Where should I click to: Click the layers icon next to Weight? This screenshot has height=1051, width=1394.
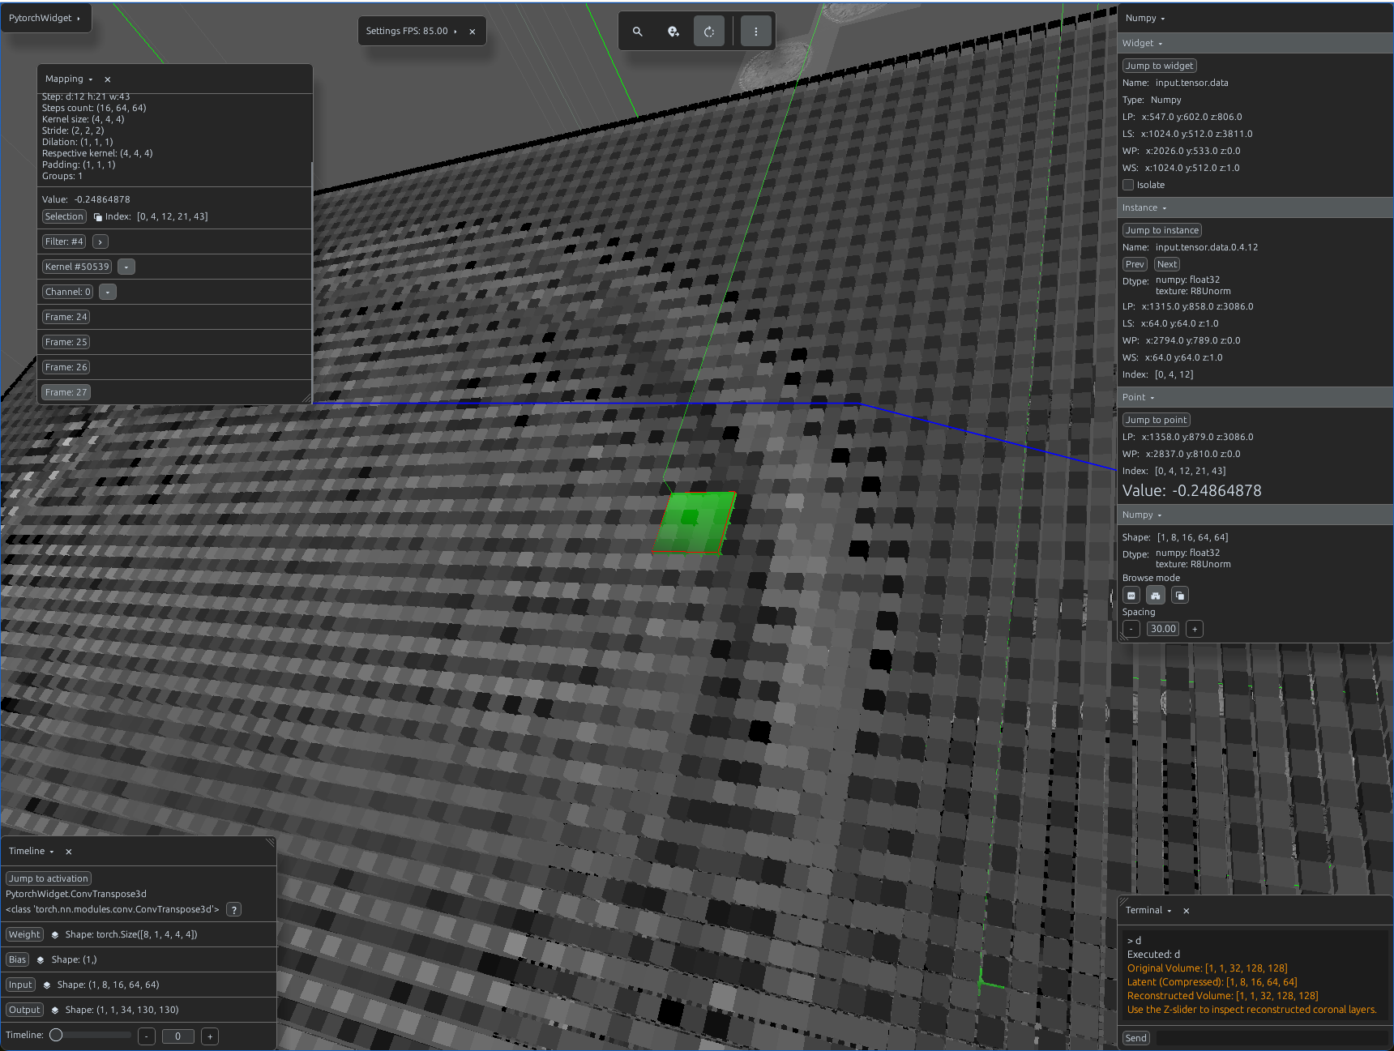[x=55, y=935]
